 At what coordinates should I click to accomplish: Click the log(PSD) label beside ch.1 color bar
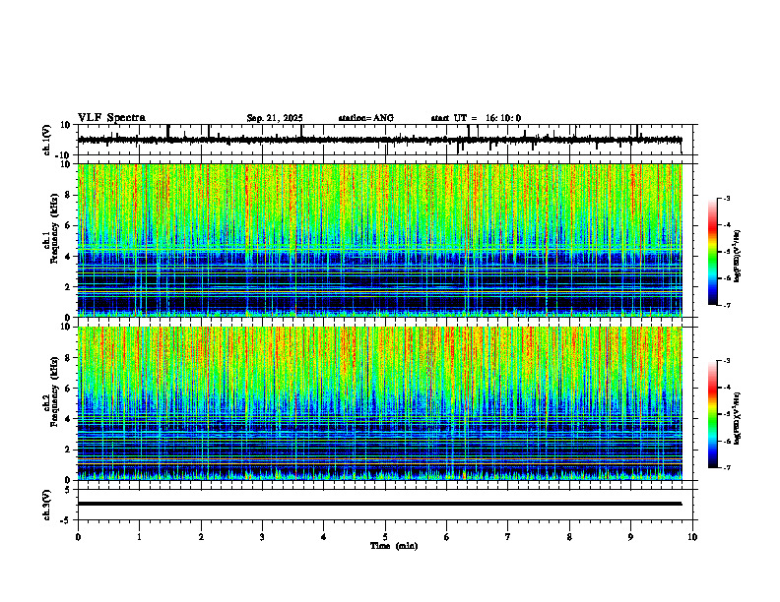738,256
